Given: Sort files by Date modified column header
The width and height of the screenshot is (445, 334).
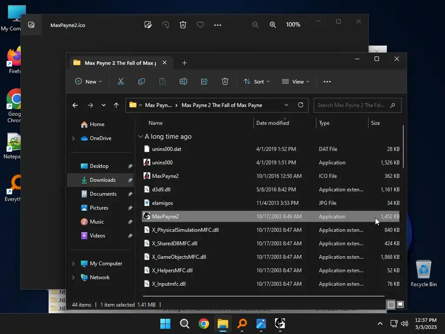Looking at the screenshot, I should coord(272,123).
